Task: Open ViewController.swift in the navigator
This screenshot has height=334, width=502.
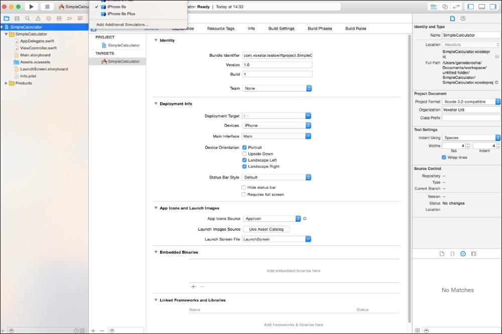Action: pos(38,48)
